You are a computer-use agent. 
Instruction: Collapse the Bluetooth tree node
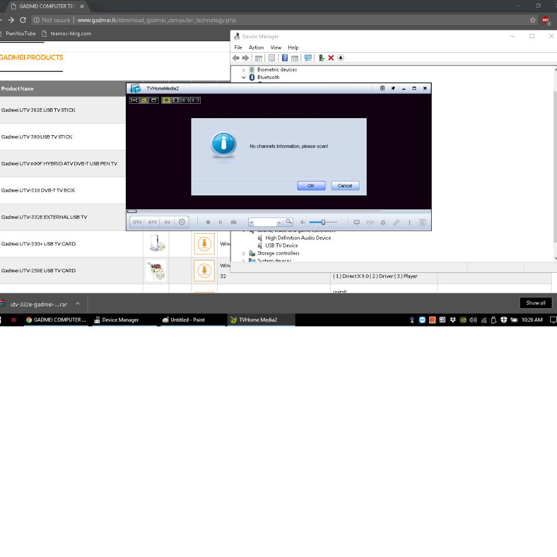(244, 77)
